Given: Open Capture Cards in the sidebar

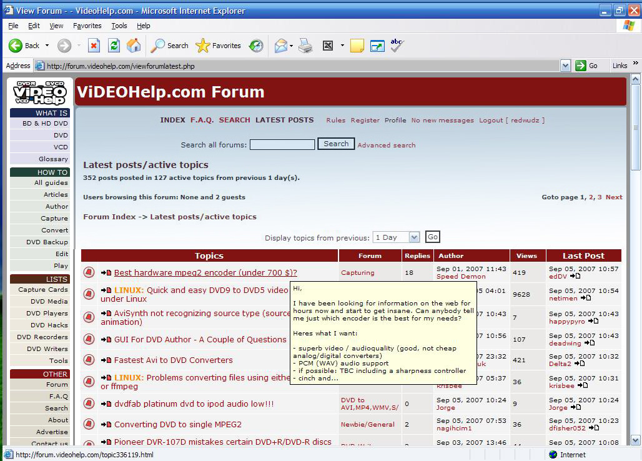Looking at the screenshot, I should (43, 289).
